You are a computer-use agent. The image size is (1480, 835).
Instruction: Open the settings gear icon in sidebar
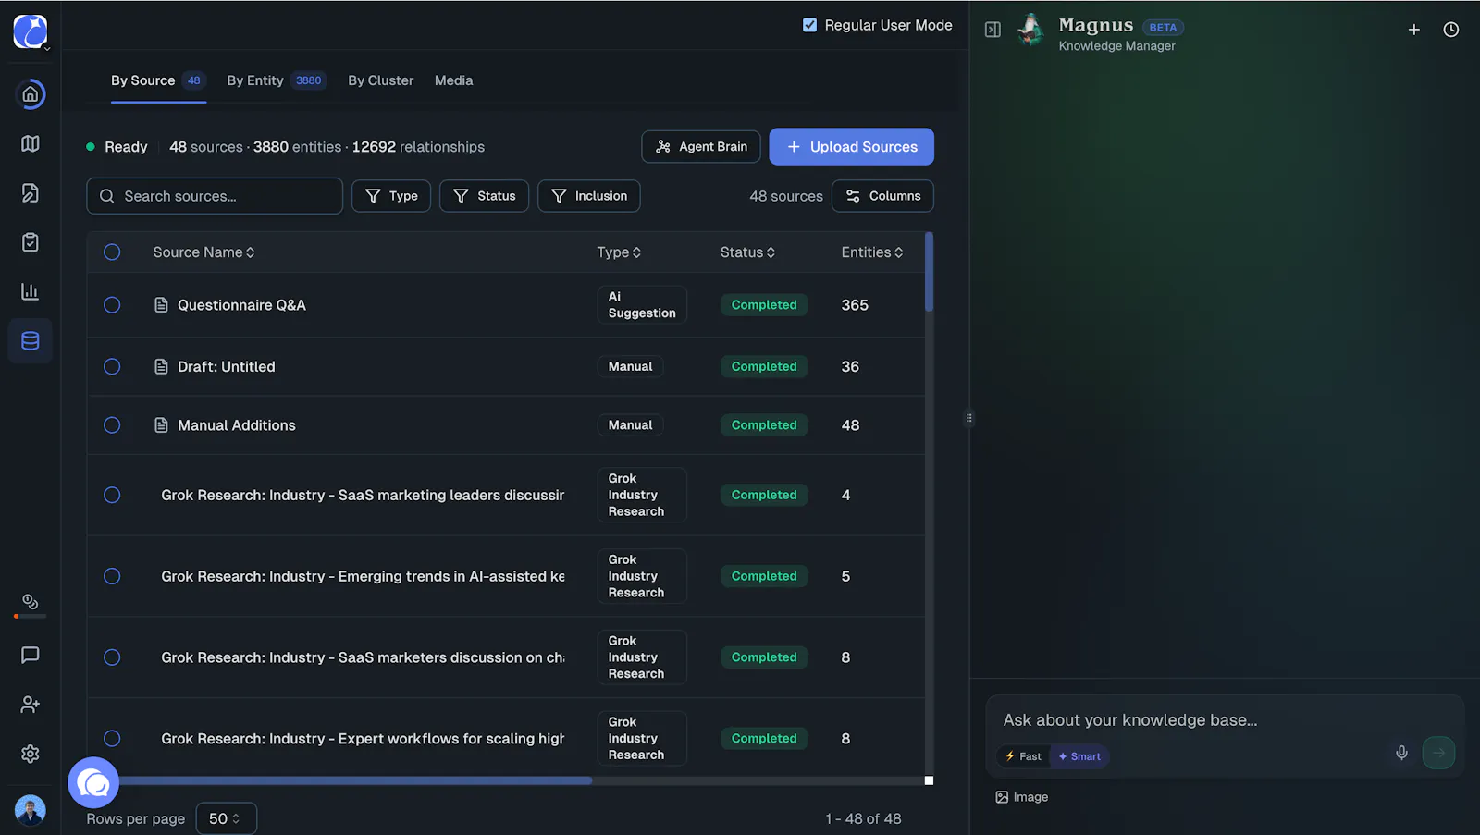[x=31, y=754]
